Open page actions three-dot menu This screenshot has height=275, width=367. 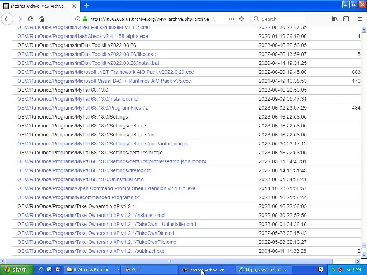232,19
